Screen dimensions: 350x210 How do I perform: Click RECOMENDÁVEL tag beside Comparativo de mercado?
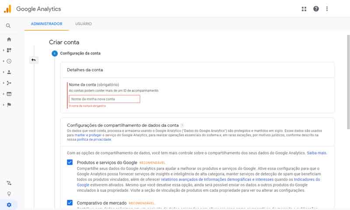[x=141, y=203]
